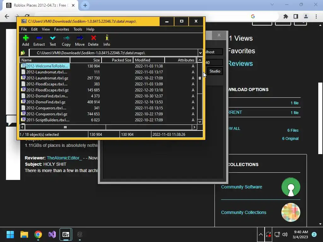The height and width of the screenshot is (242, 323).
Task: Click file list scroll down arrow
Action: coord(200,122)
